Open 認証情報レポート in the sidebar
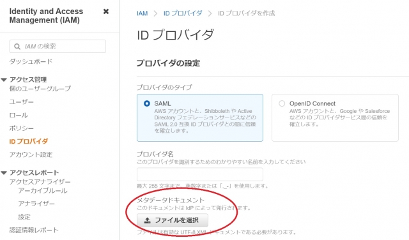Image resolution: width=409 pixels, height=240 pixels. [34, 230]
